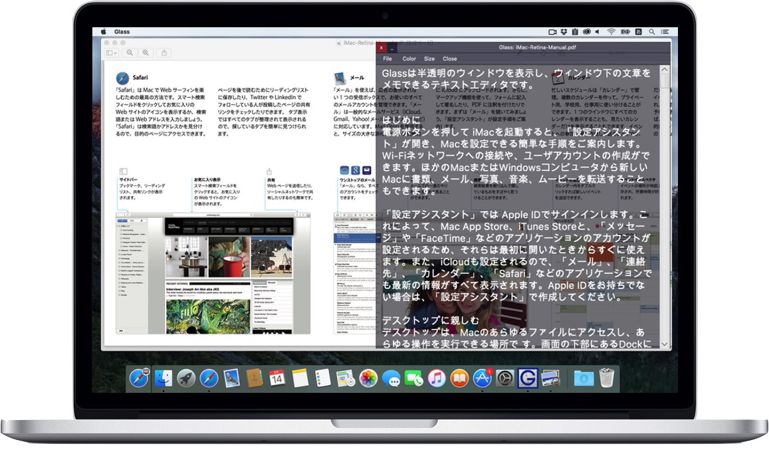Click the scroll down arrow in Glass window
Viewport: 769px width, 450px height.
[665, 344]
